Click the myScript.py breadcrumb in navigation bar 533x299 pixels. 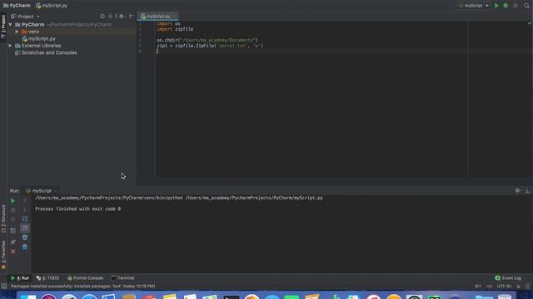(x=52, y=6)
